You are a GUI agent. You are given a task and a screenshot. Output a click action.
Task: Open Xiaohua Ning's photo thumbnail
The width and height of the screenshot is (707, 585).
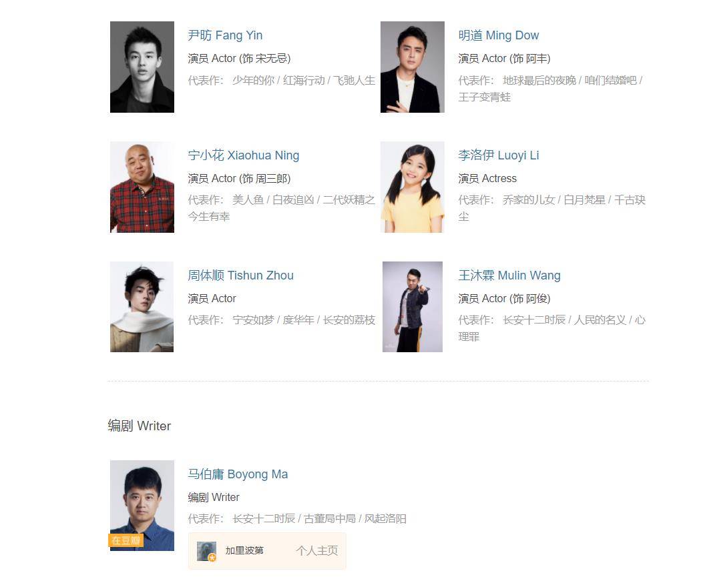142,187
